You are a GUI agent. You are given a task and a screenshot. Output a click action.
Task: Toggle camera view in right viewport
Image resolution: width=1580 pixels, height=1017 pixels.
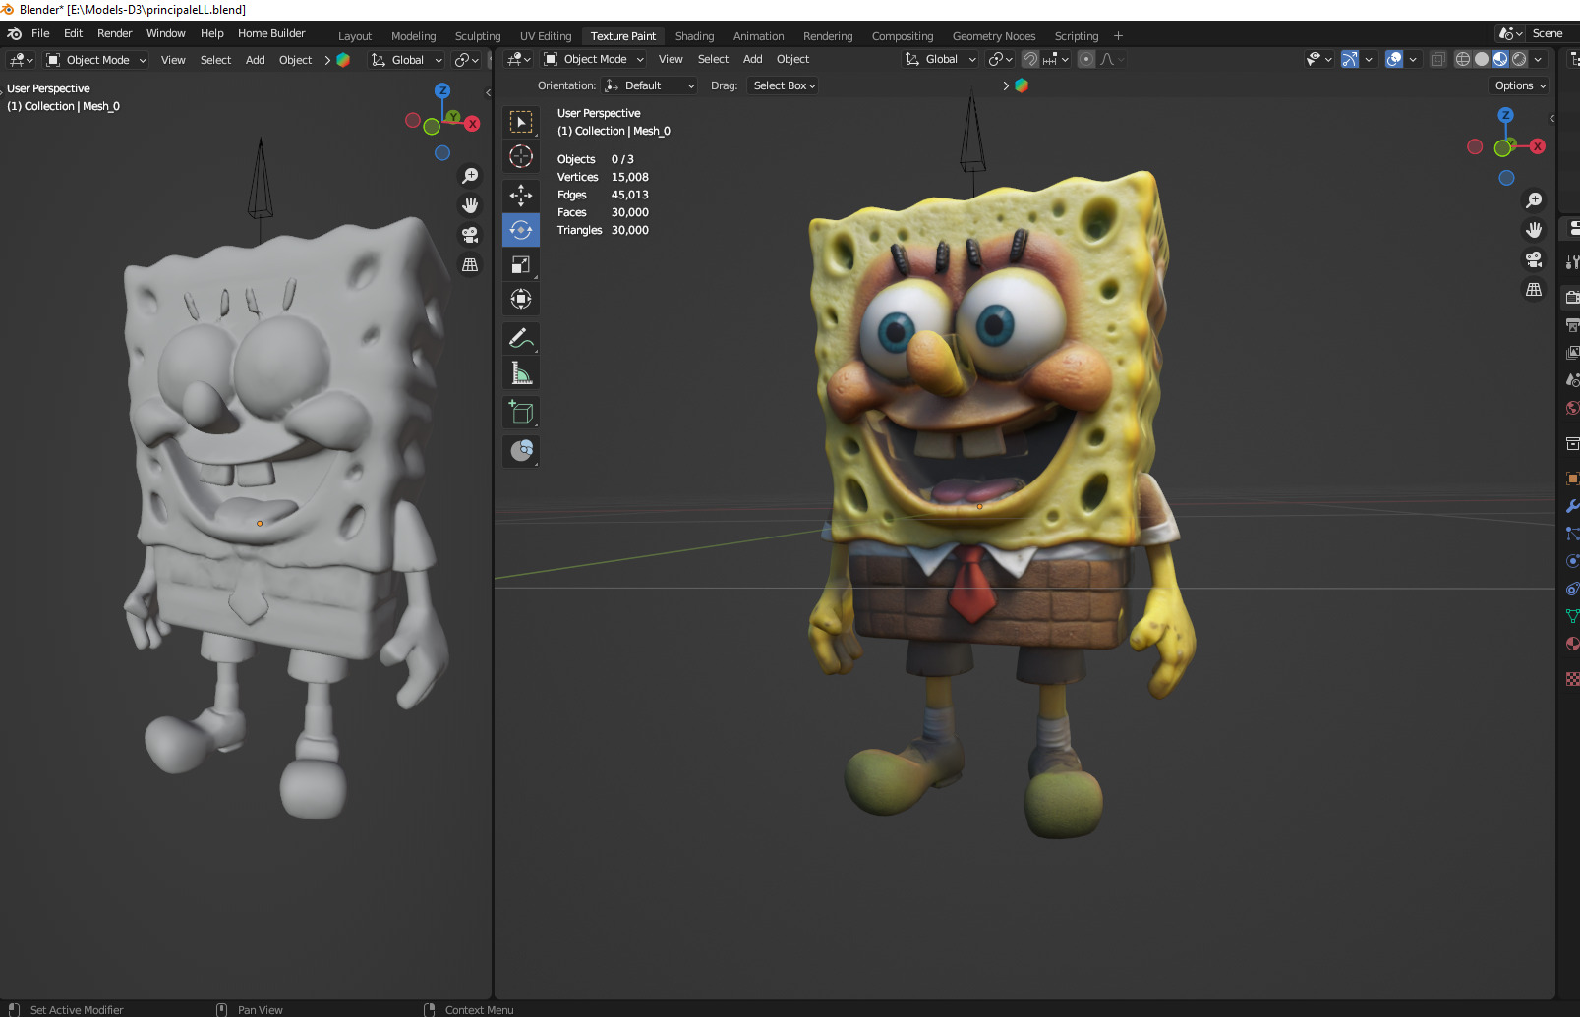pos(1534,259)
